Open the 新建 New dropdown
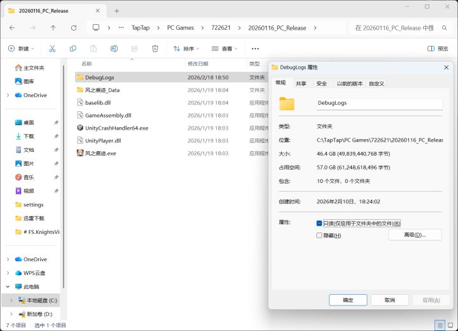 pyautogui.click(x=21, y=48)
